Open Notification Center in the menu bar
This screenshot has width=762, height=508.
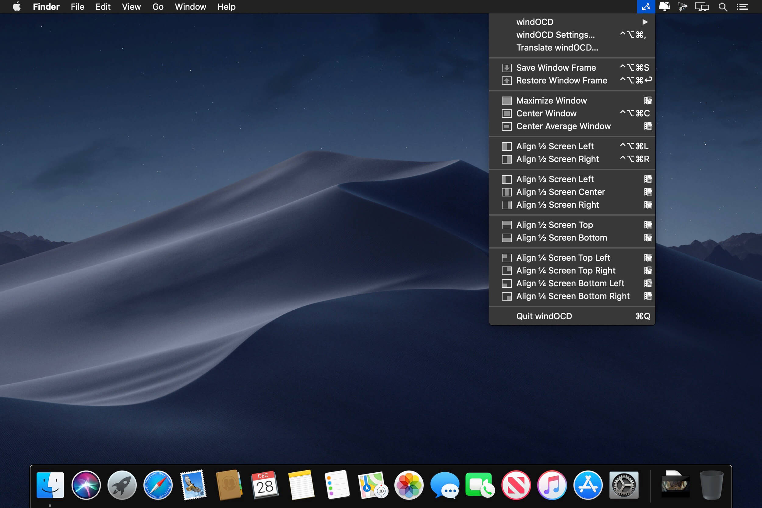pyautogui.click(x=742, y=7)
